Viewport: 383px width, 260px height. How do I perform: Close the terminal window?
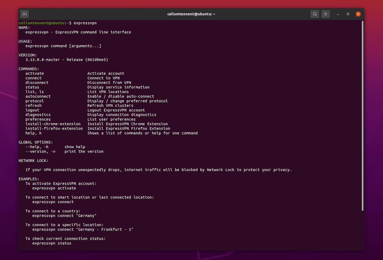358,14
